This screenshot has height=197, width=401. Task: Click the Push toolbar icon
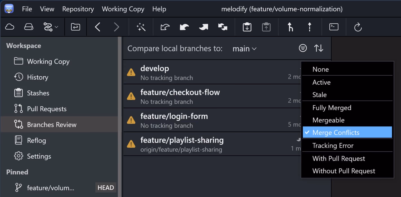[203, 27]
